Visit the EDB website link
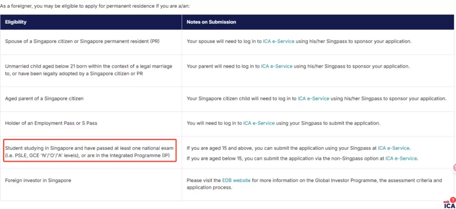The height and width of the screenshot is (209, 456). 236,181
